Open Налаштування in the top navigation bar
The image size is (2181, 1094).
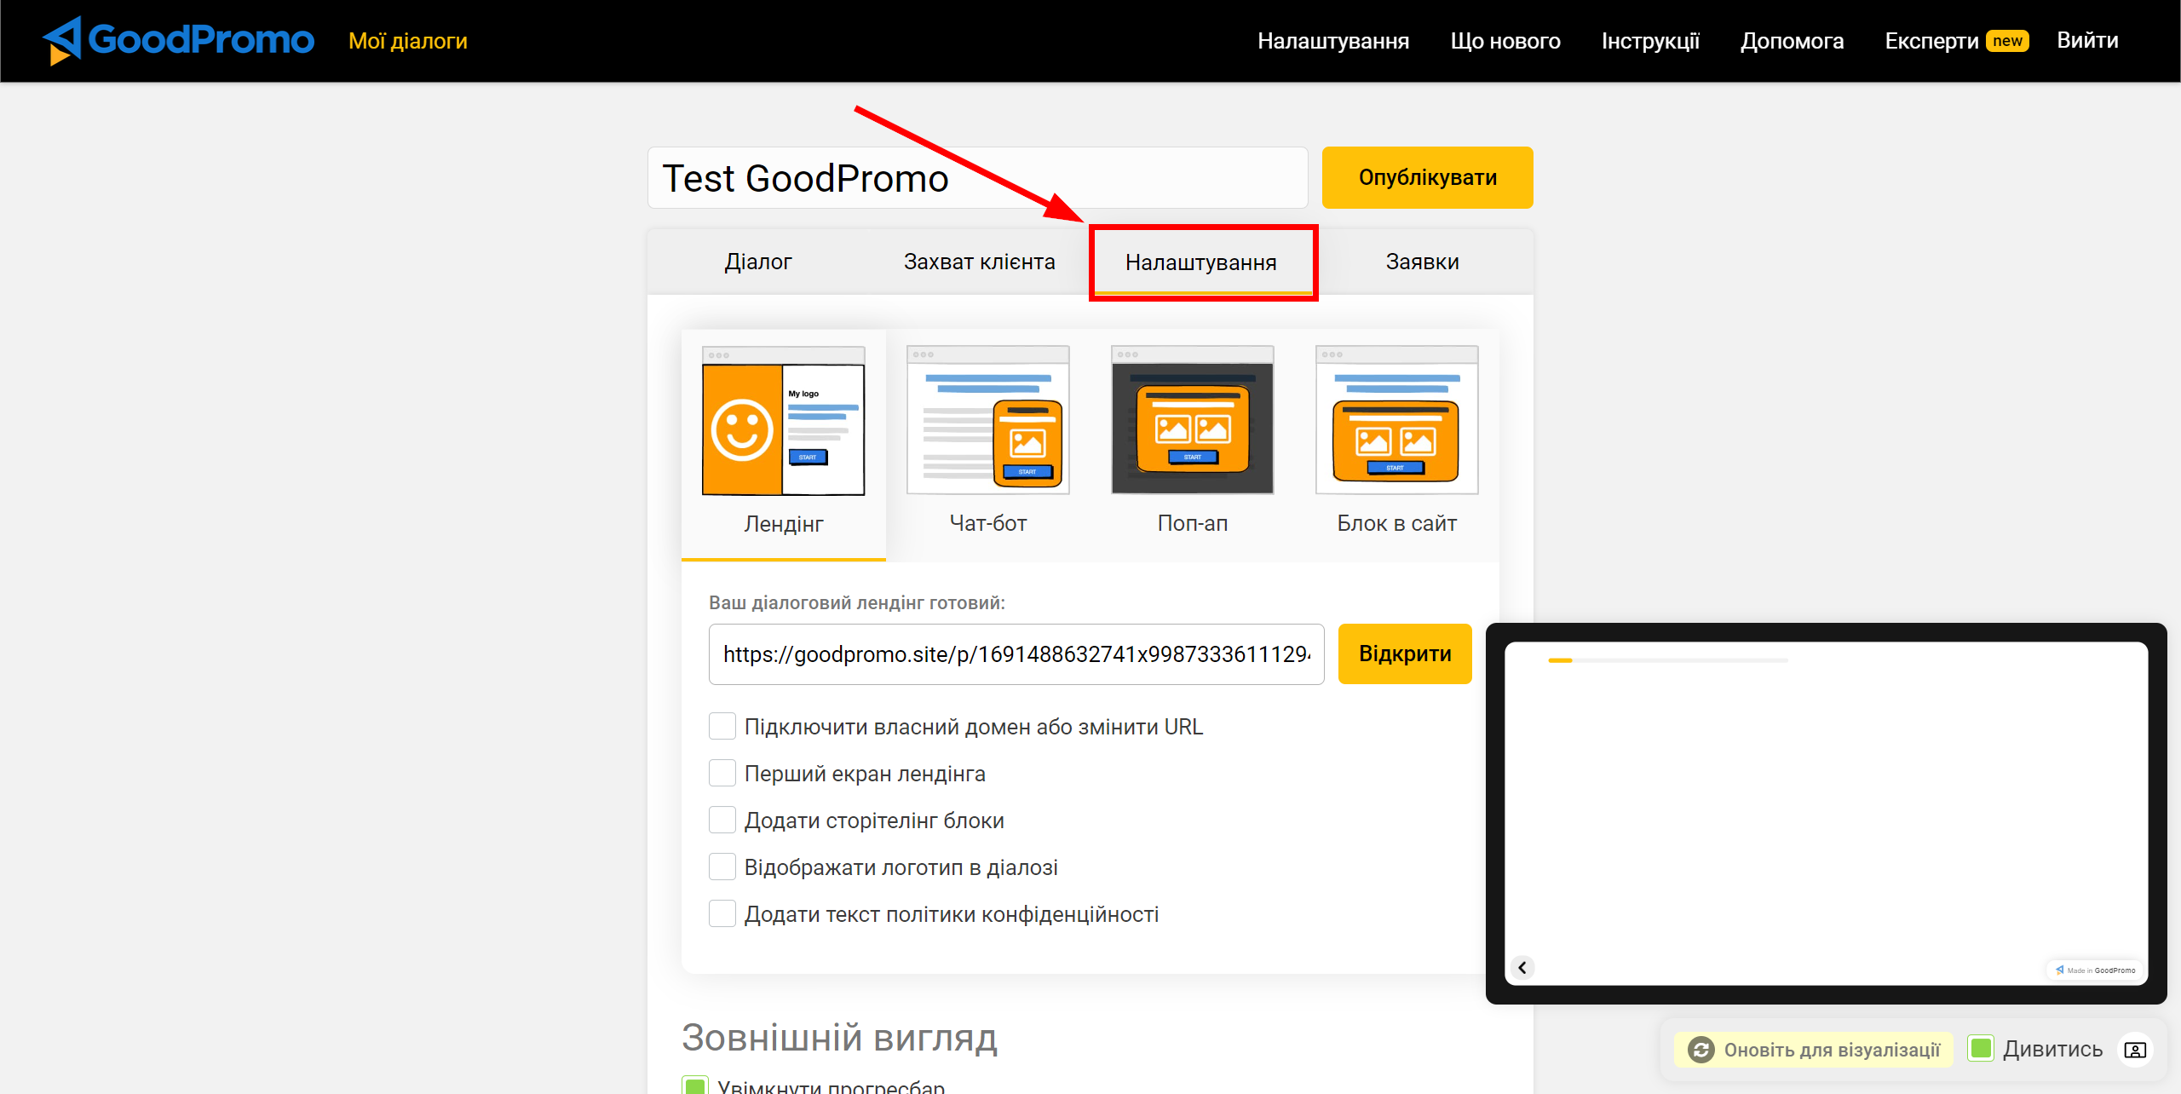tap(1333, 41)
